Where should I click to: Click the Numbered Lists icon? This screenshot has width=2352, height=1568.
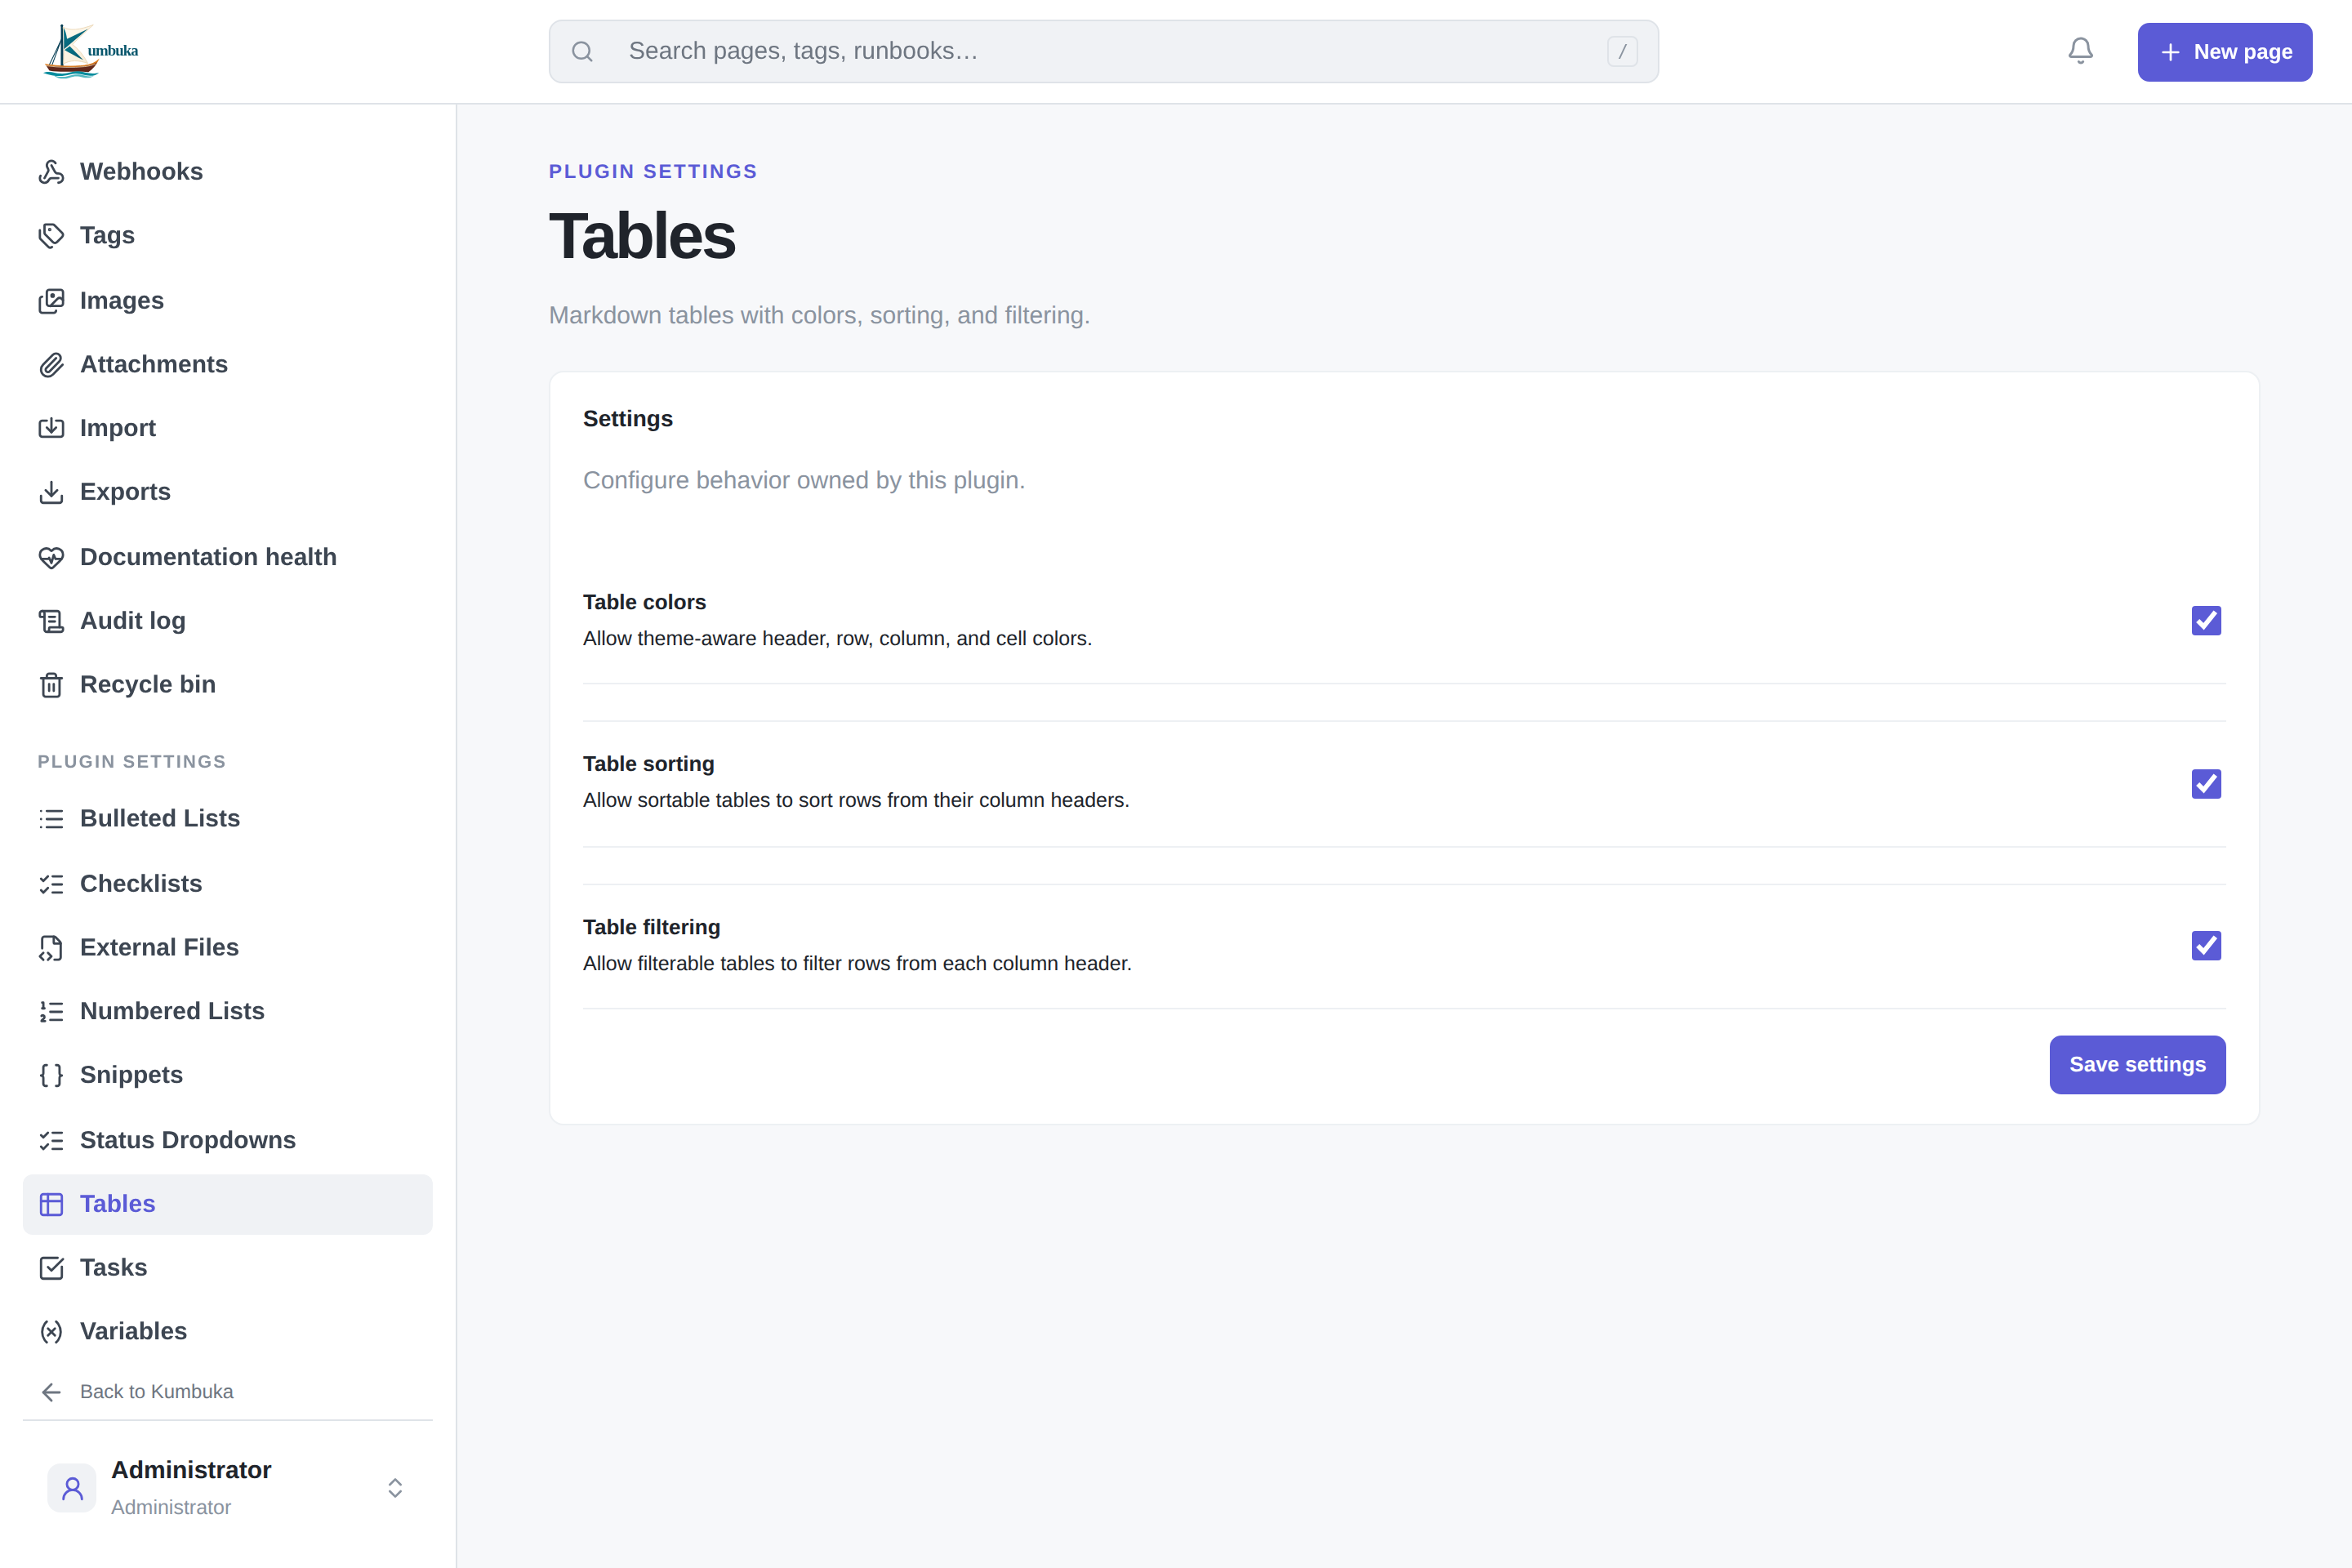[51, 1012]
